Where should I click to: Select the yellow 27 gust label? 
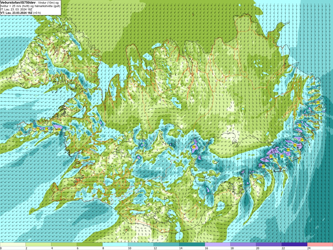[302, 140]
